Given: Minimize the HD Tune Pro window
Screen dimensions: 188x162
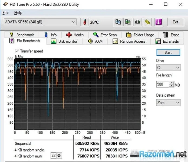Looking at the screenshot, I should click(151, 4).
